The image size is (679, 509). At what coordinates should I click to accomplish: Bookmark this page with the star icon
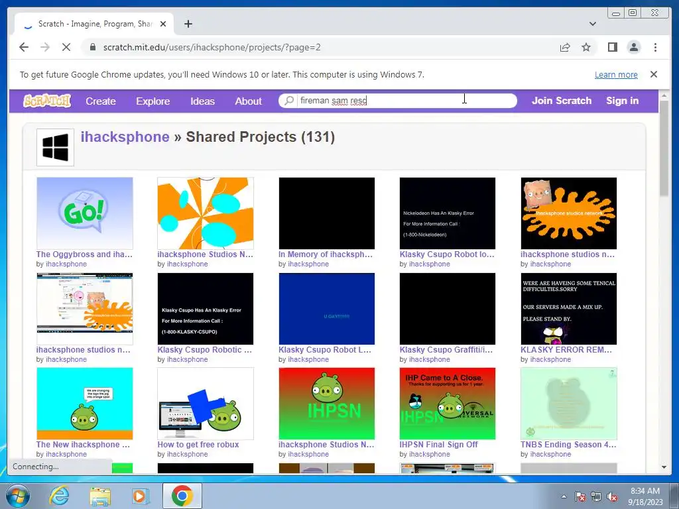click(586, 47)
